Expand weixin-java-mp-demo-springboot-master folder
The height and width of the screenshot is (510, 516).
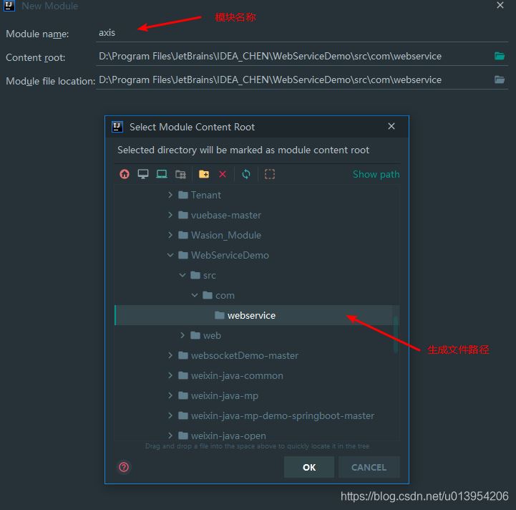170,415
